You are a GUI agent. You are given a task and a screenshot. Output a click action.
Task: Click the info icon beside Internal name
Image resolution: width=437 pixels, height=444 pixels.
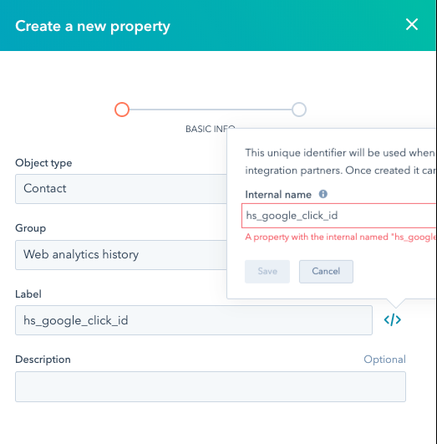coord(323,194)
